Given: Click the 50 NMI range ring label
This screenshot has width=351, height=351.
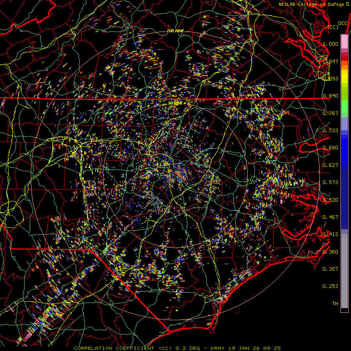Looking at the screenshot, I should (175, 103).
